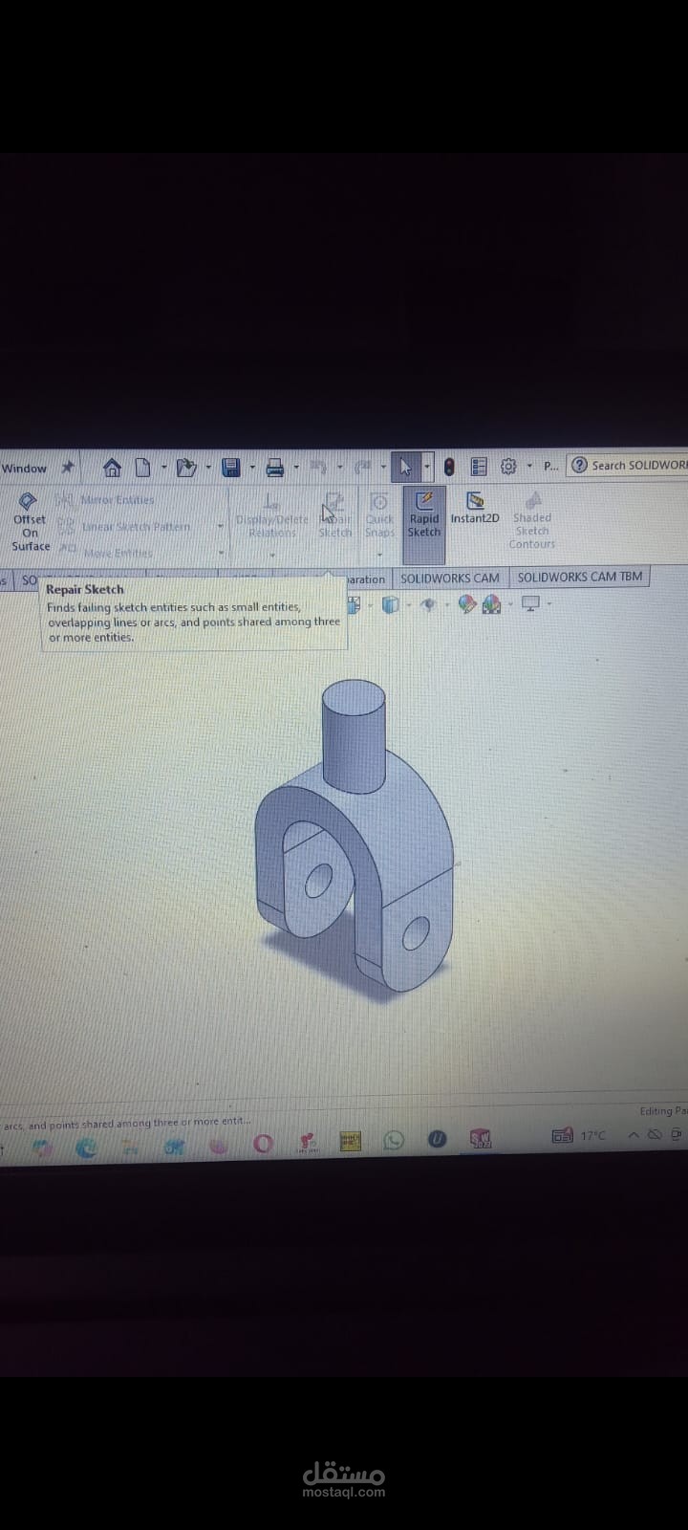Show hidden icons with tray chevron
This screenshot has width=688, height=1530.
tap(633, 1135)
